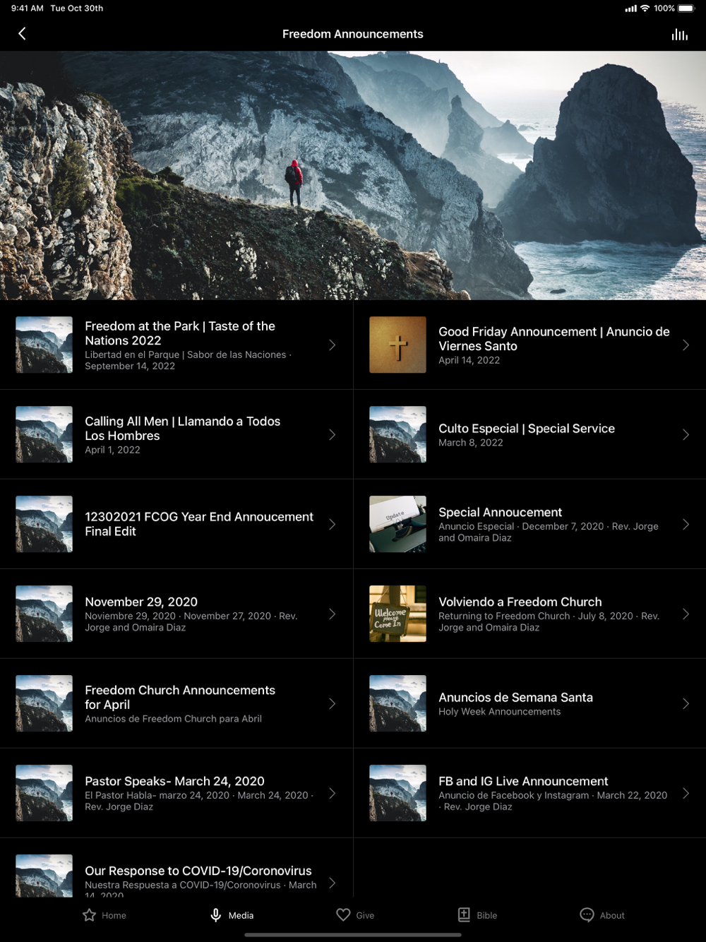
Task: Click 'Freedom Announcements' page title
Action: pyautogui.click(x=353, y=34)
